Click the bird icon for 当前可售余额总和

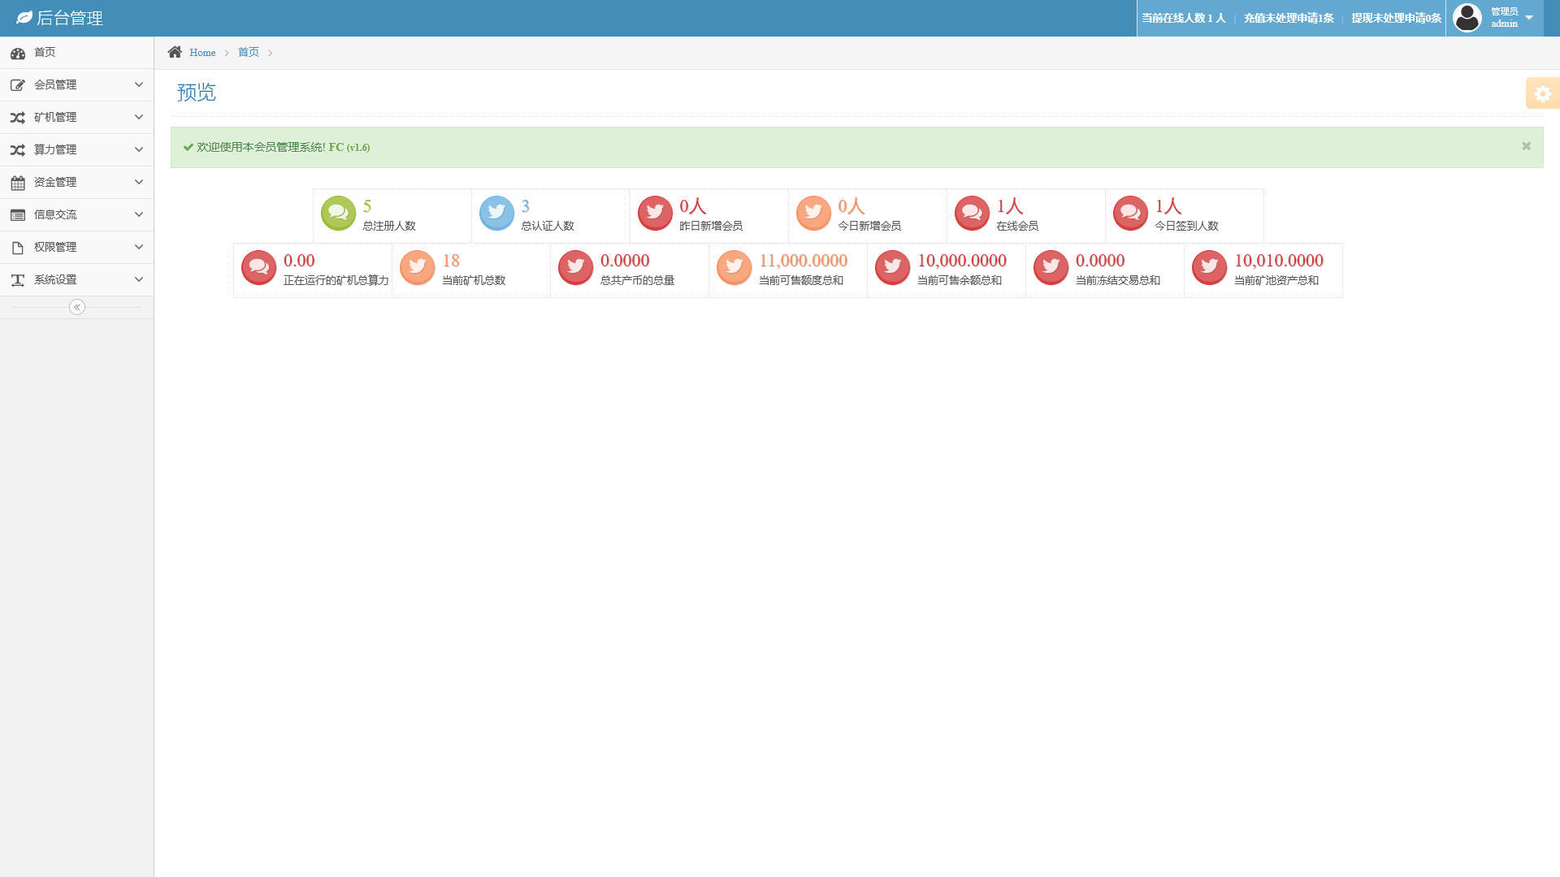click(x=892, y=267)
